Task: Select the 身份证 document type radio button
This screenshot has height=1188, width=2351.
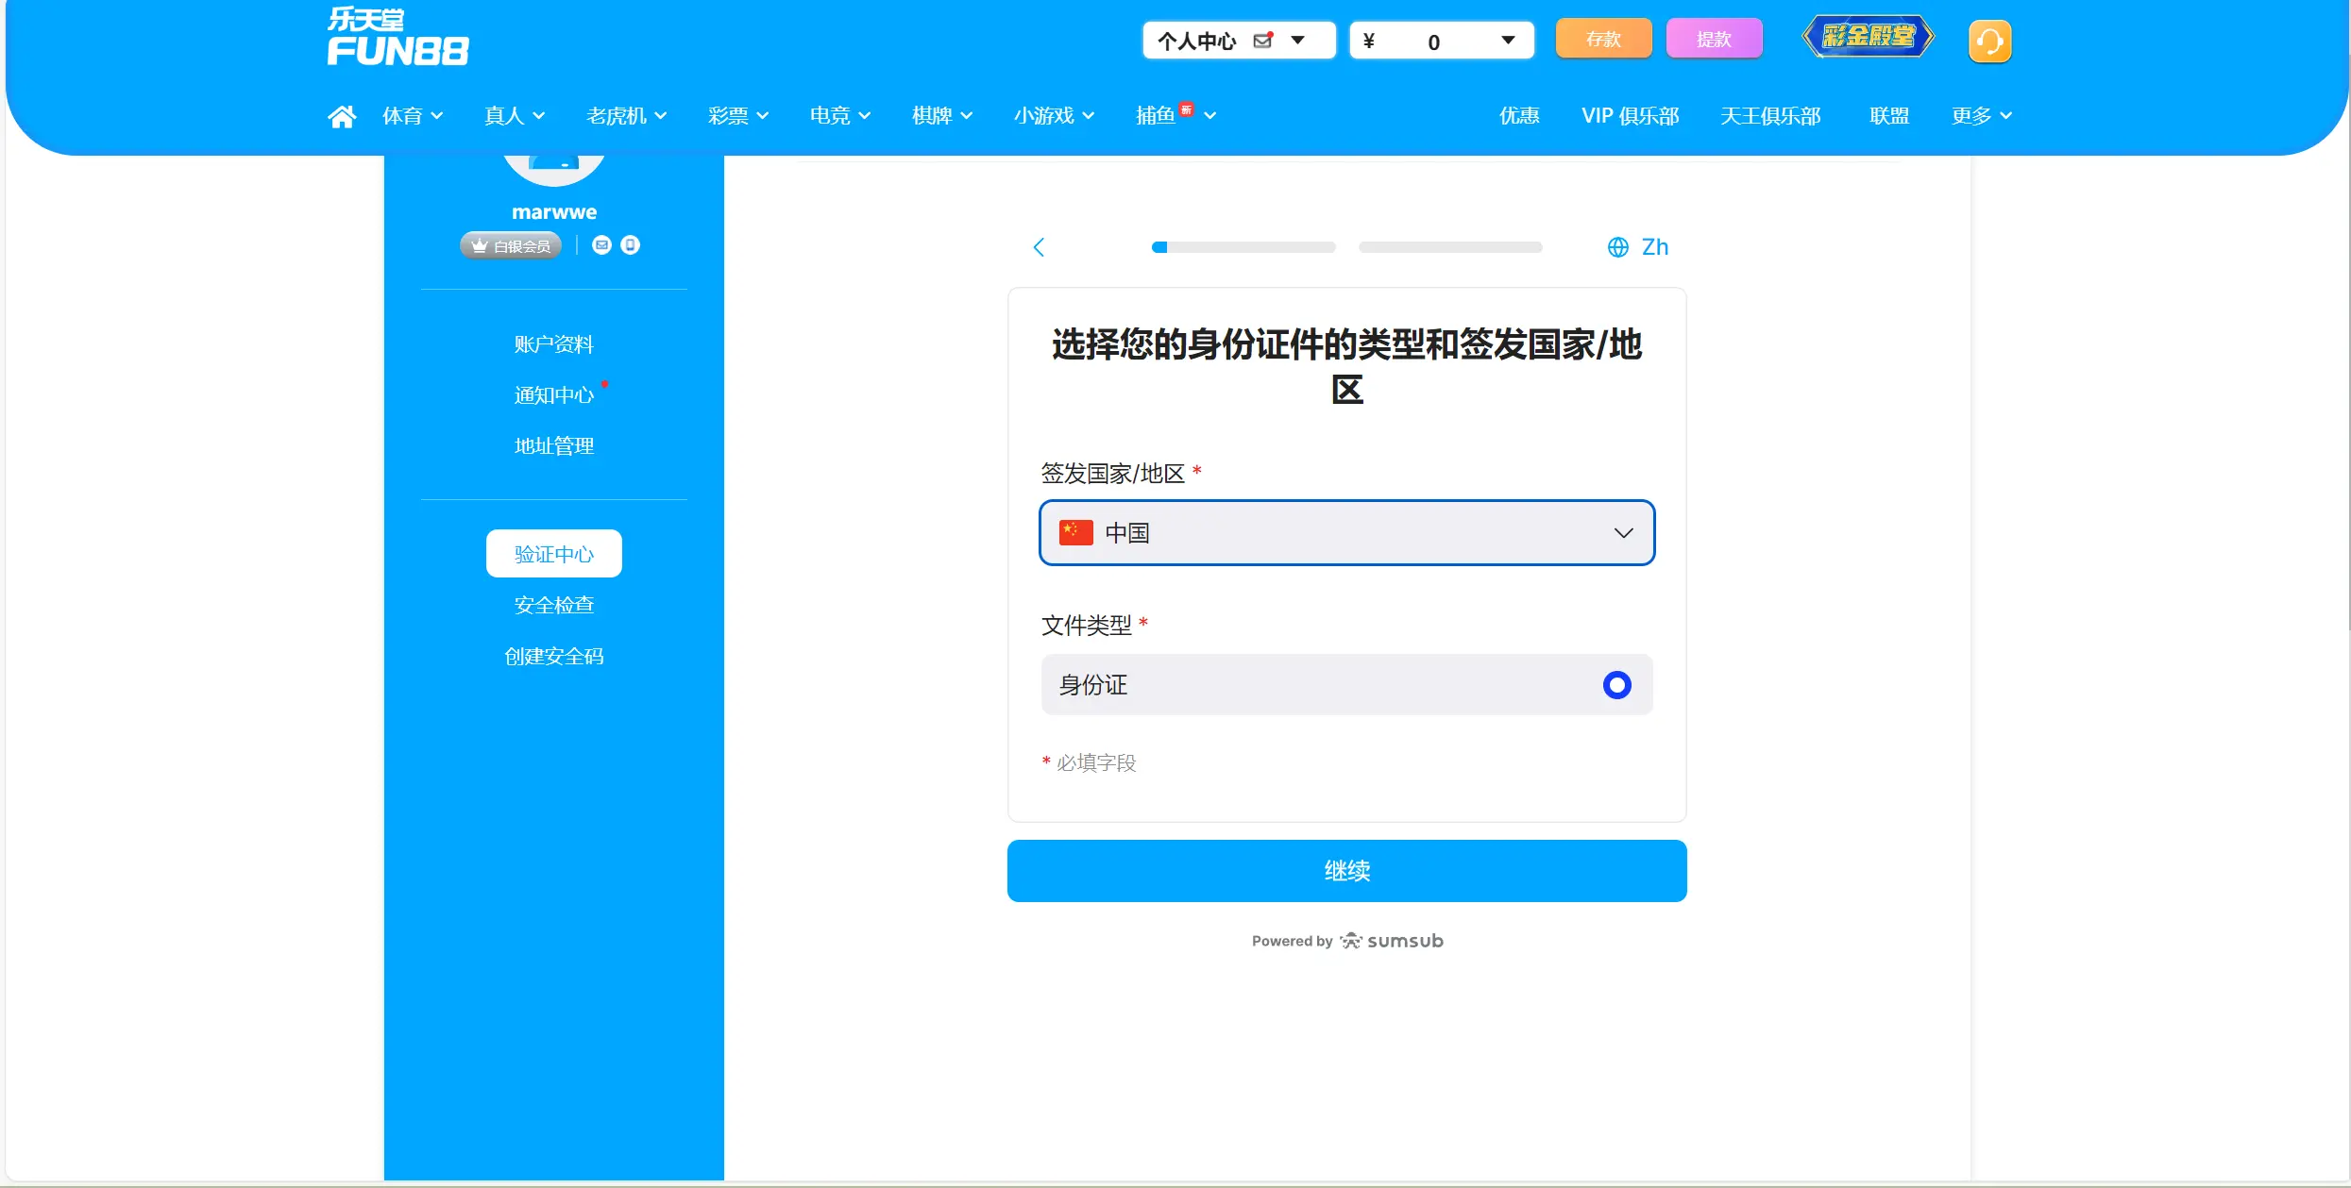Action: tap(1615, 684)
